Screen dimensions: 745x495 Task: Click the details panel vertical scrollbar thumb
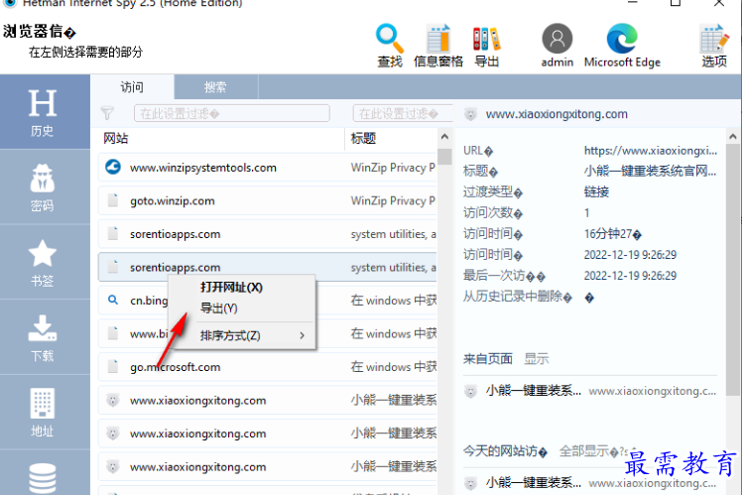733,269
